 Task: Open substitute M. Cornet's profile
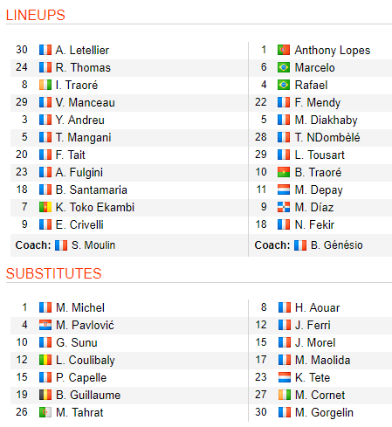coord(320,395)
